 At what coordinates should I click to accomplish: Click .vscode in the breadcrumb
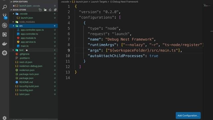click(x=65, y=2)
